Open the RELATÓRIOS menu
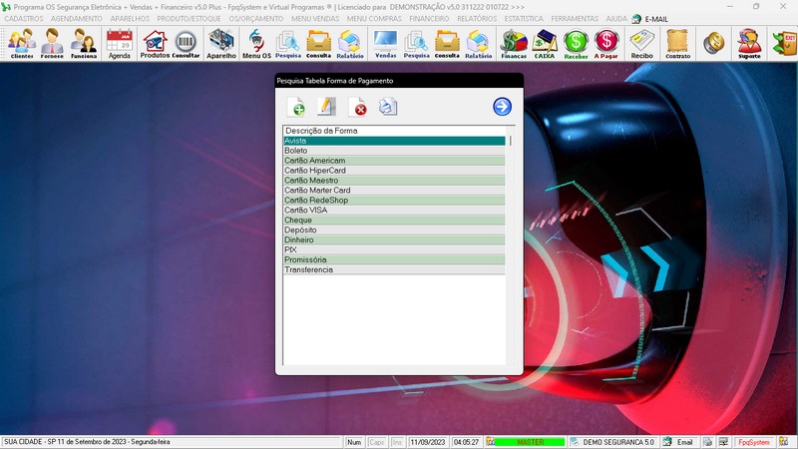The height and width of the screenshot is (449, 798). click(477, 19)
